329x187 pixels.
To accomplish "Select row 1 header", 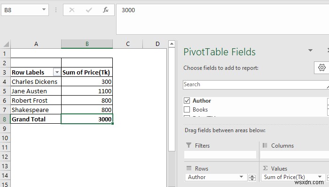I will point(5,53).
